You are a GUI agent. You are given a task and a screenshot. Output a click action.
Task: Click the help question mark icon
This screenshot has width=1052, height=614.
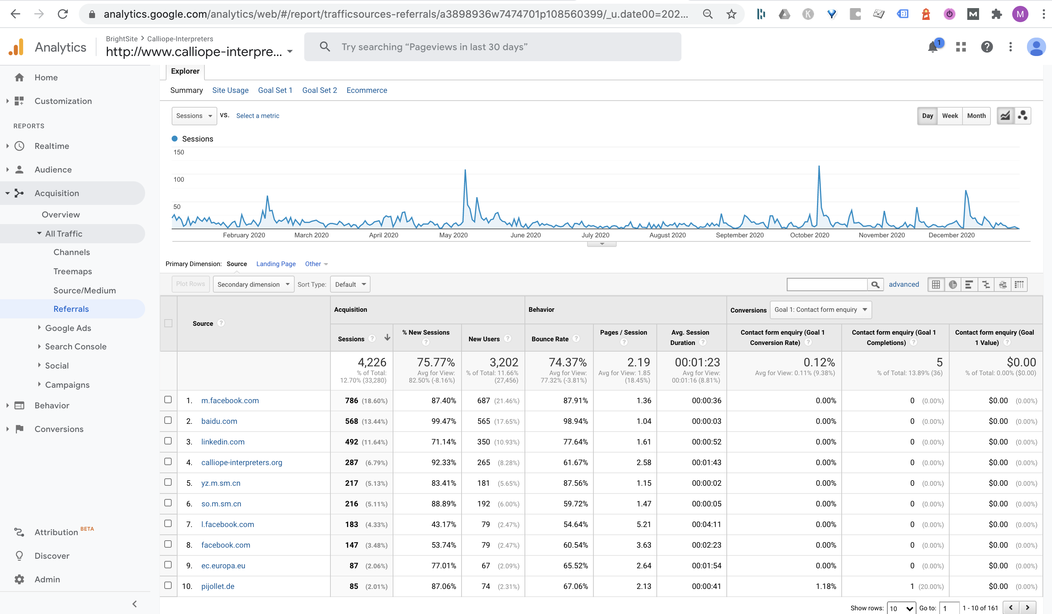[x=986, y=47]
